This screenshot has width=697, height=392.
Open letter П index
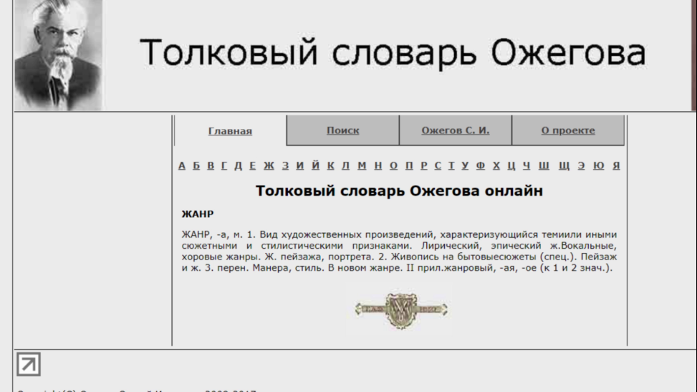pyautogui.click(x=409, y=166)
